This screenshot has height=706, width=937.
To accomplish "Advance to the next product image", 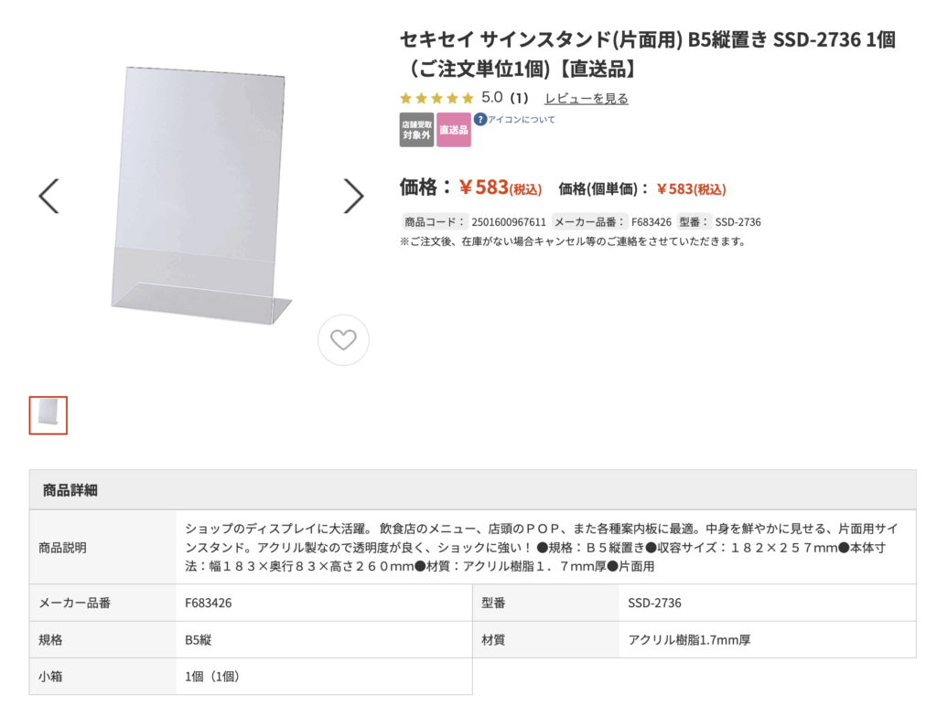I will tap(354, 196).
